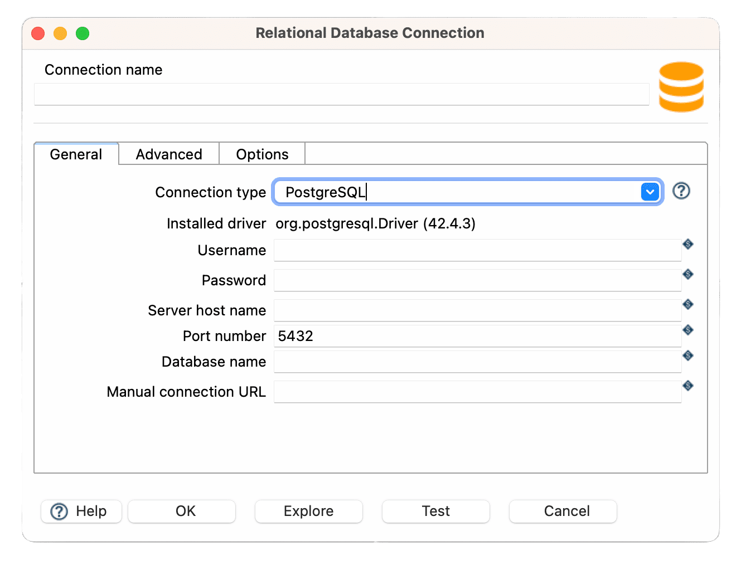The width and height of the screenshot is (746, 565).
Task: Click the variable icon next to Username
Action: (x=688, y=244)
